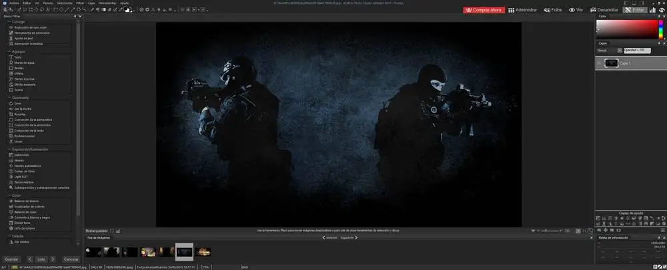The width and height of the screenshot is (667, 270).
Task: Collapse the Detalle section
Action: [9, 236]
